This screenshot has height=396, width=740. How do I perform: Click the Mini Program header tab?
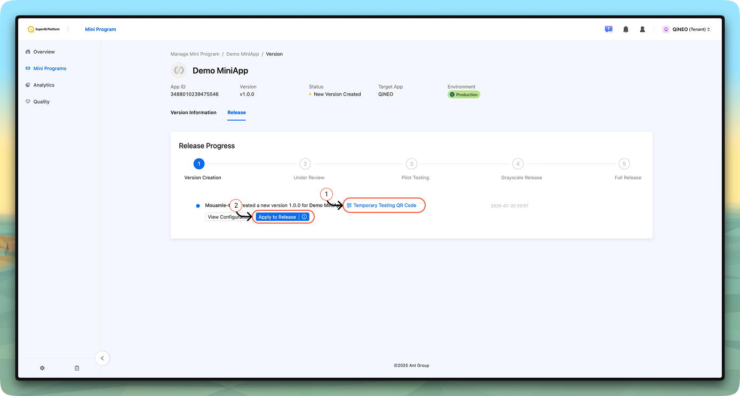pos(100,29)
